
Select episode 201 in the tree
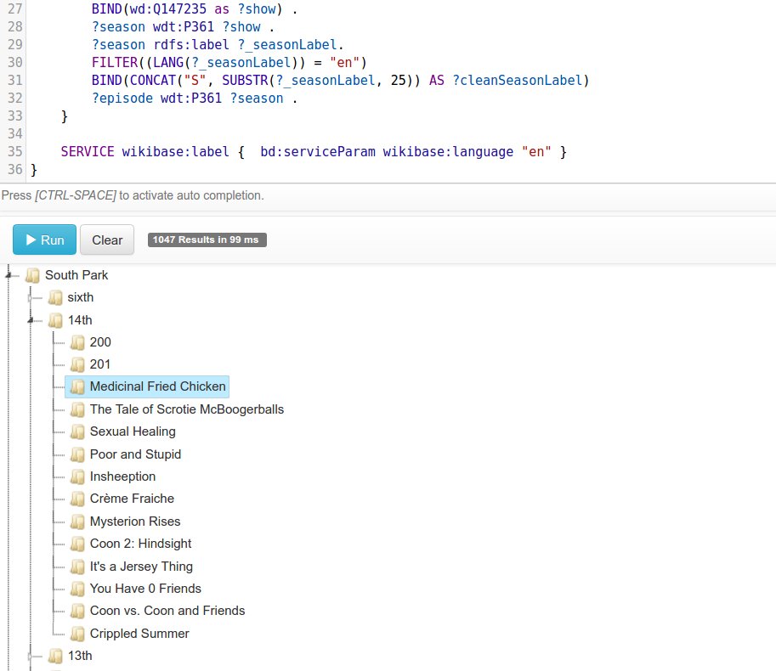click(100, 364)
